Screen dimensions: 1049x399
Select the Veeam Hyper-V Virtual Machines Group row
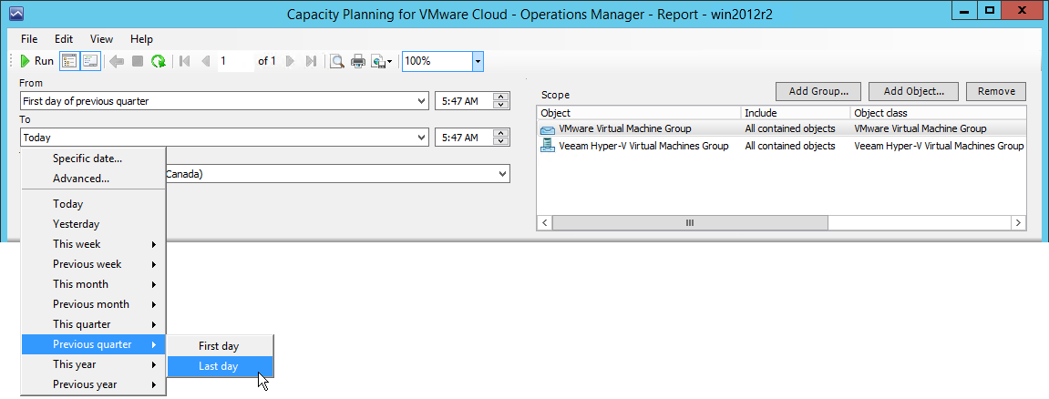(x=781, y=145)
